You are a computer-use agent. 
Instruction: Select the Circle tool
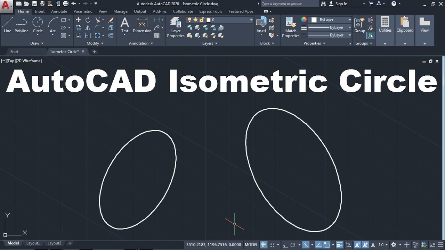(38, 25)
